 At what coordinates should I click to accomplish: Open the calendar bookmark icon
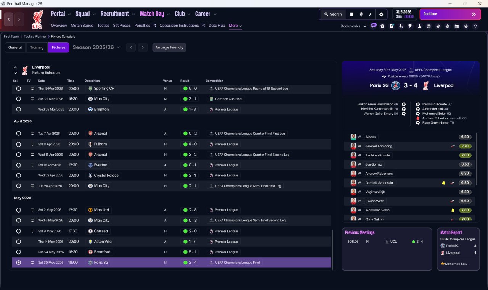(x=457, y=26)
